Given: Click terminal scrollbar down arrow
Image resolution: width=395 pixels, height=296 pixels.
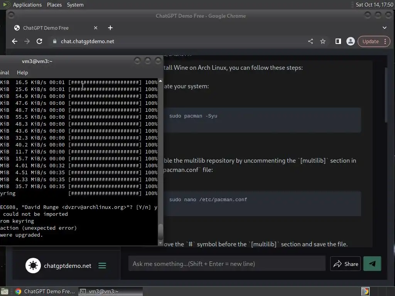Looking at the screenshot, I should (160, 243).
